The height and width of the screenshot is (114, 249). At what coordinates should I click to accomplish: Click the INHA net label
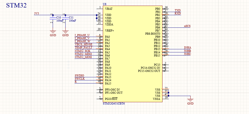click(x=188, y=48)
